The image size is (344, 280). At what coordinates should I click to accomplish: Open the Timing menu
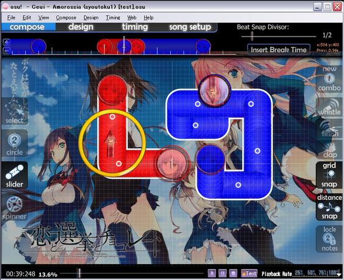pyautogui.click(x=113, y=18)
